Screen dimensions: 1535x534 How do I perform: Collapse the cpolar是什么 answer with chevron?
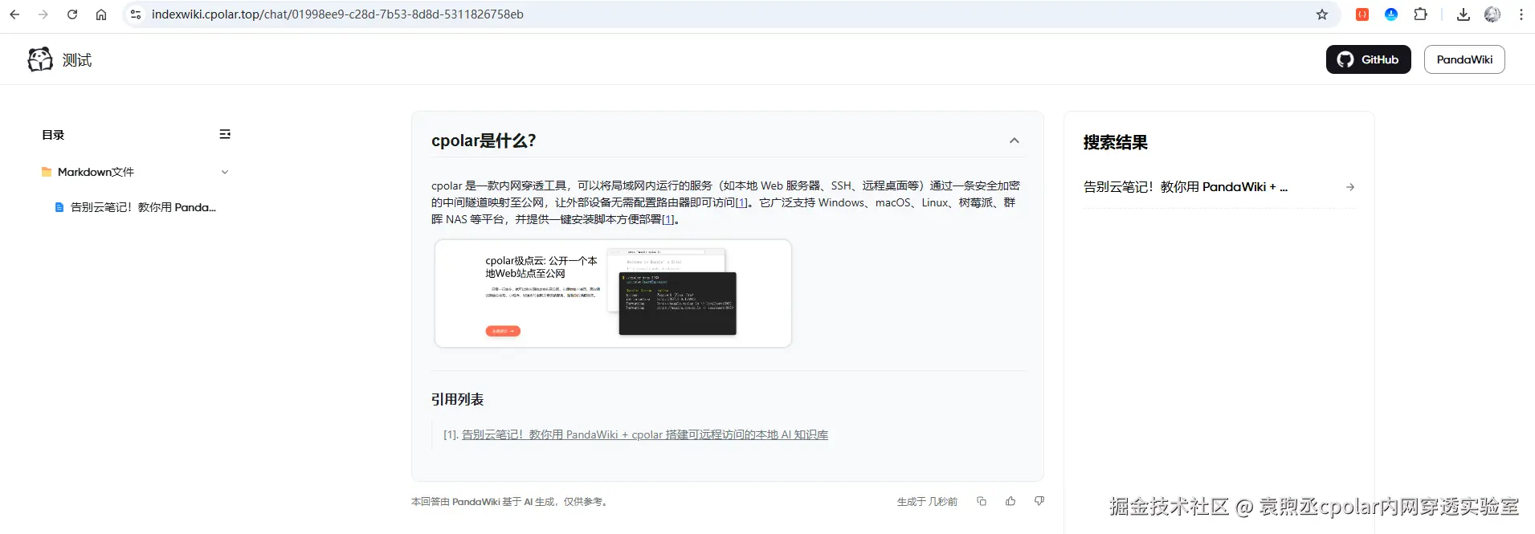(x=1014, y=141)
